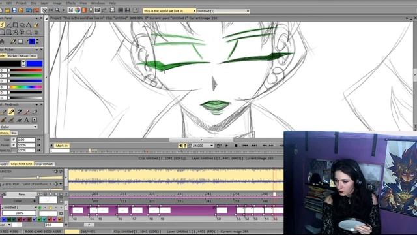The width and height of the screenshot is (417, 235).
Task: Toggle Power pressure P button
Action: coord(14,145)
